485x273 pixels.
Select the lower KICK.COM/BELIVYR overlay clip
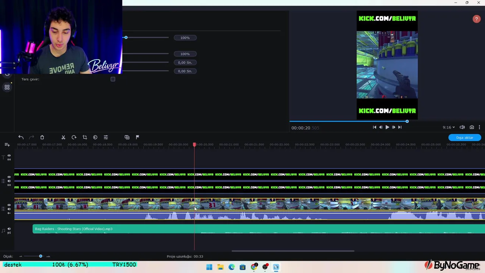tap(250, 187)
